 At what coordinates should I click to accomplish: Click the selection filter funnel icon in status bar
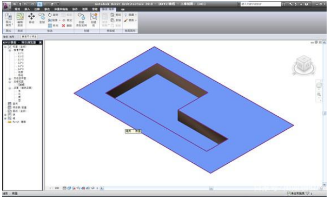308,193
